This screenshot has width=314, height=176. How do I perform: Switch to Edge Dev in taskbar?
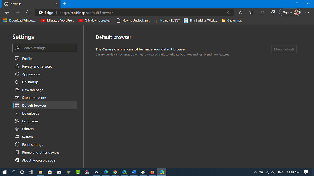click(125, 172)
